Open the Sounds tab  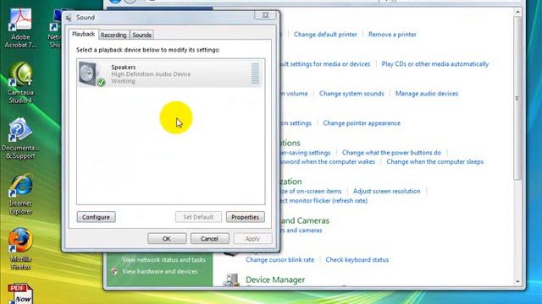(141, 35)
